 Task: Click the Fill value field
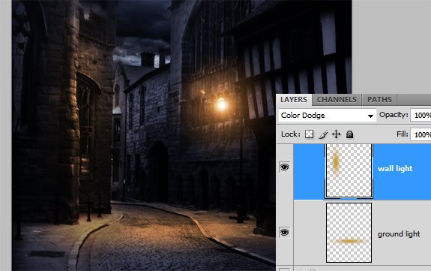[x=421, y=134]
